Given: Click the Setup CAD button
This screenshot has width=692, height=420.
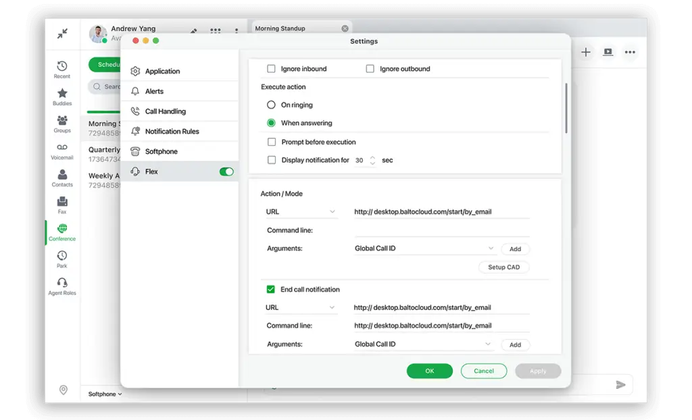Looking at the screenshot, I should click(503, 267).
